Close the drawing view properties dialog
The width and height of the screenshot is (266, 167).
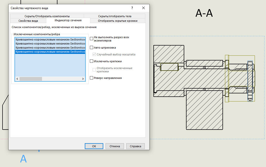pyautogui.click(x=143, y=8)
